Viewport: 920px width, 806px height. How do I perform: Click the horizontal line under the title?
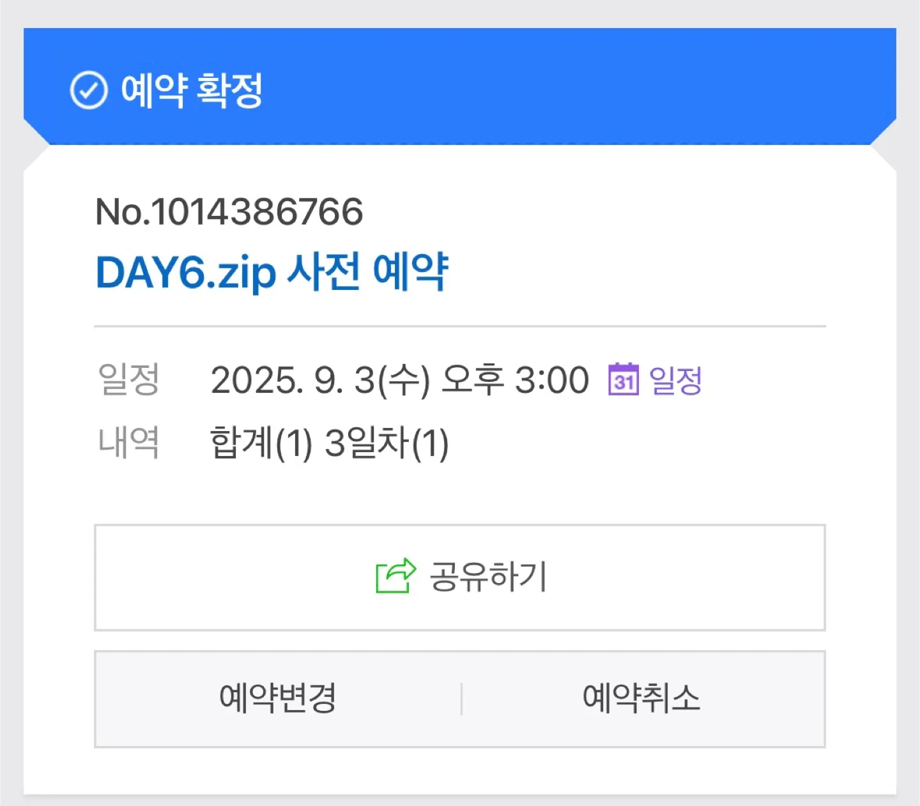click(460, 326)
